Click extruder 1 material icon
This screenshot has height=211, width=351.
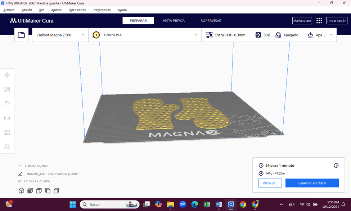[96, 35]
